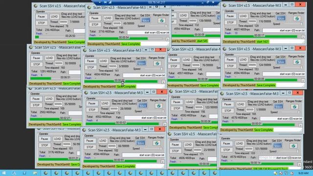This screenshot has height=176, width=313.
Task: Click Get SSH button in window with elapsed 182
Action: tap(141, 143)
